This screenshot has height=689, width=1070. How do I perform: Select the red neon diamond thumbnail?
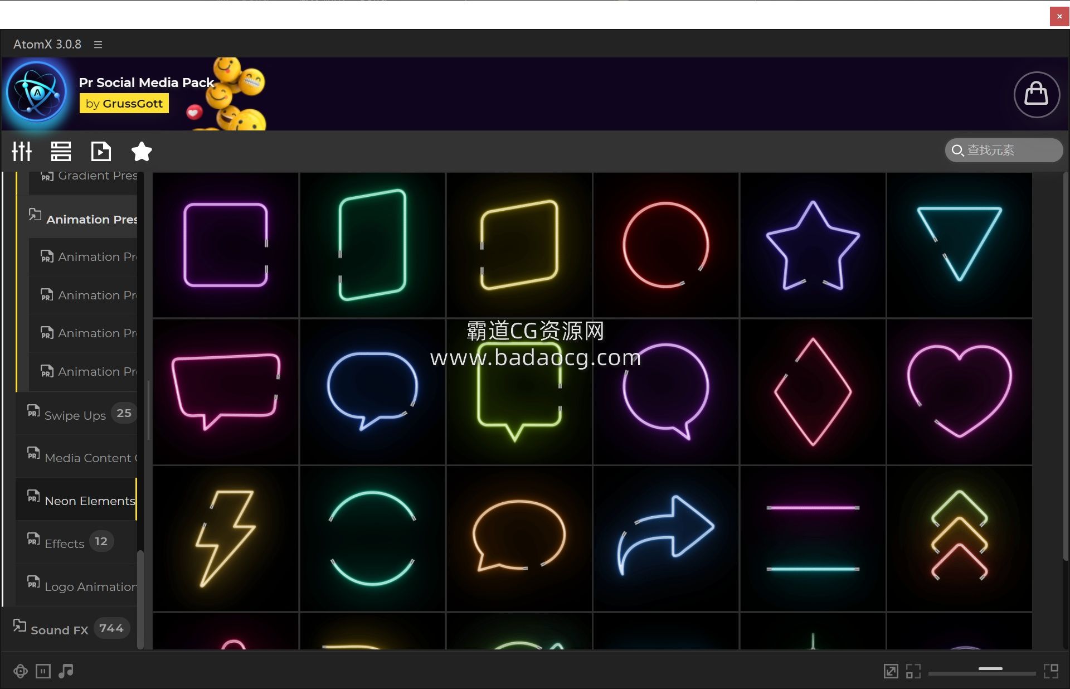tap(813, 392)
